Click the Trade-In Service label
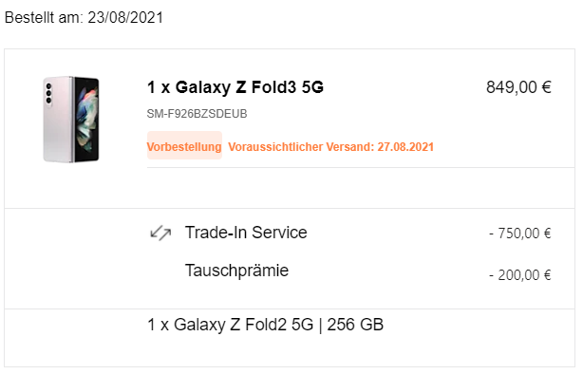This screenshot has height=374, width=583. [x=246, y=233]
